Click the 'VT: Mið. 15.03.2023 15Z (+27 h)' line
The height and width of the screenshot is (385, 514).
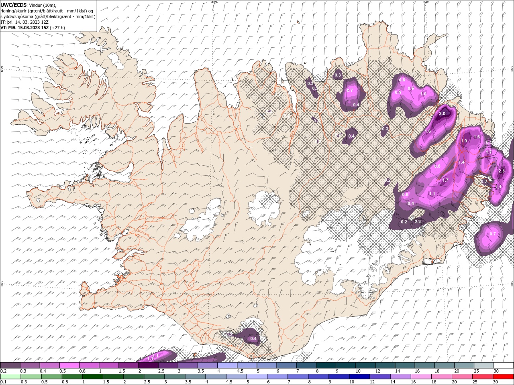tap(33, 28)
